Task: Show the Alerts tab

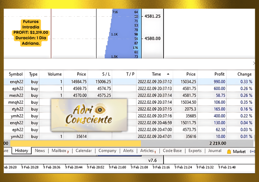Action: 128,151
